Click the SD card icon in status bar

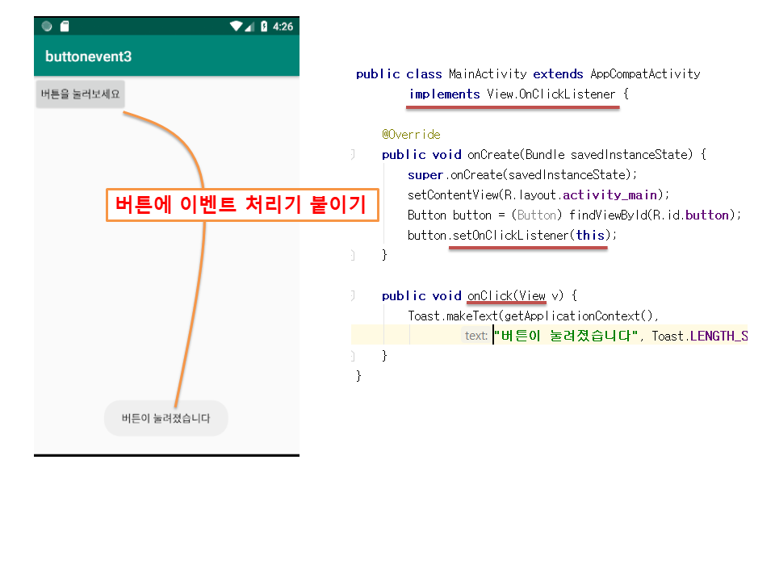pos(65,27)
